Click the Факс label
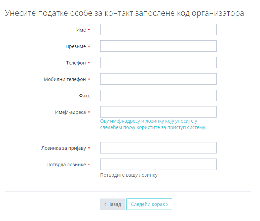260x221 pixels. coord(84,96)
